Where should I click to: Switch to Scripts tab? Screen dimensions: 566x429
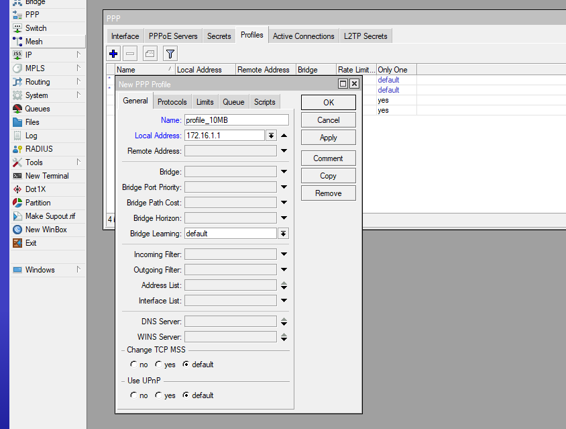[265, 102]
